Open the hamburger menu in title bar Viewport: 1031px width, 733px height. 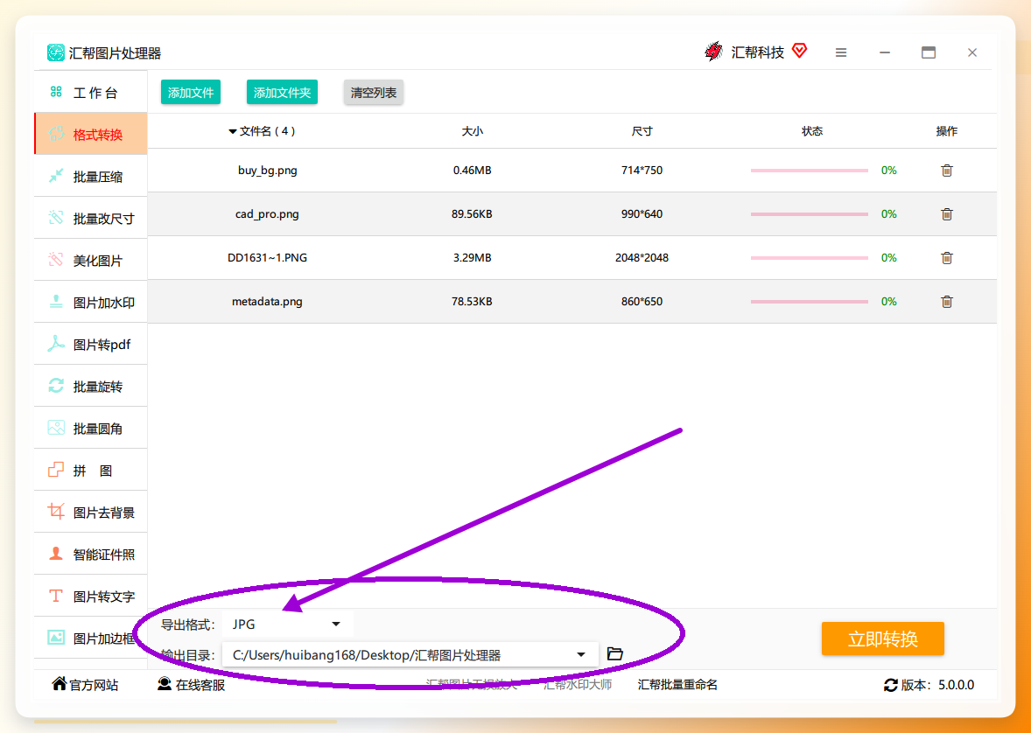[841, 53]
